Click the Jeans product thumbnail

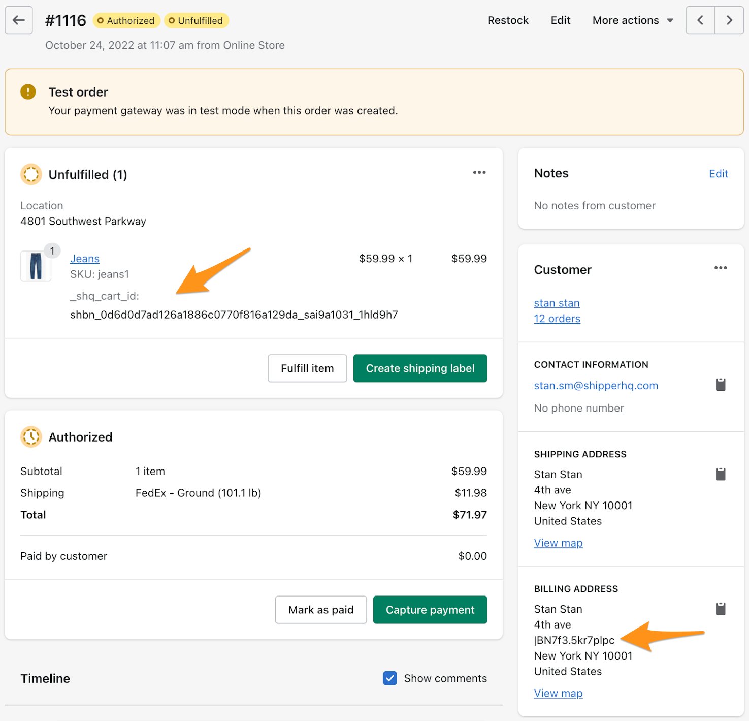point(36,266)
